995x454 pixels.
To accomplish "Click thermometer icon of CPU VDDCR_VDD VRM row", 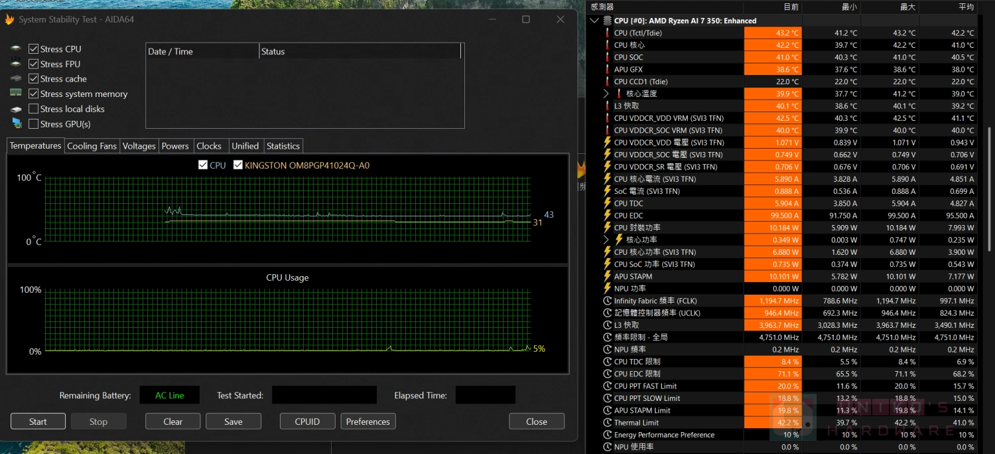I will pyautogui.click(x=607, y=118).
